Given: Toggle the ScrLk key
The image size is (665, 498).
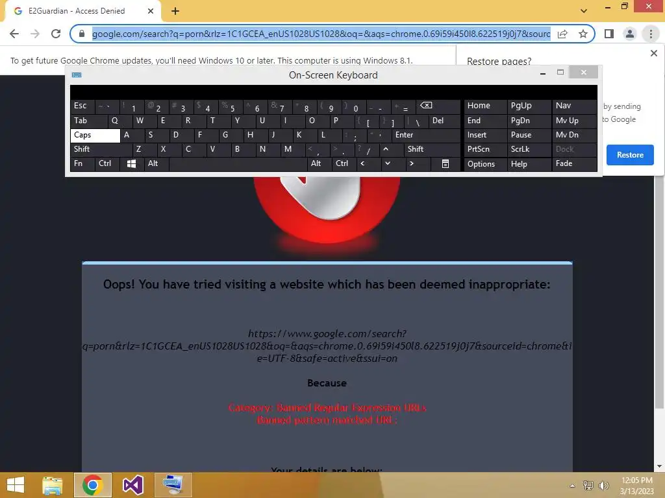Looking at the screenshot, I should coord(529,149).
